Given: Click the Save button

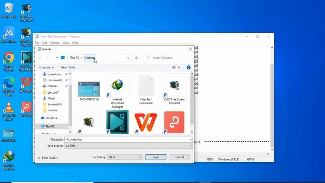Looking at the screenshot, I should (x=156, y=157).
